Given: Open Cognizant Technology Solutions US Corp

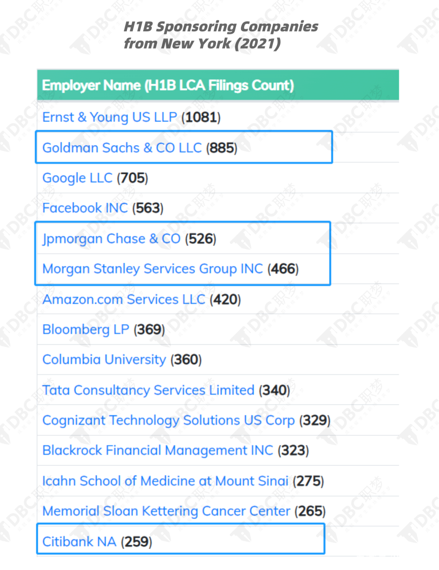Looking at the screenshot, I should pyautogui.click(x=168, y=420).
